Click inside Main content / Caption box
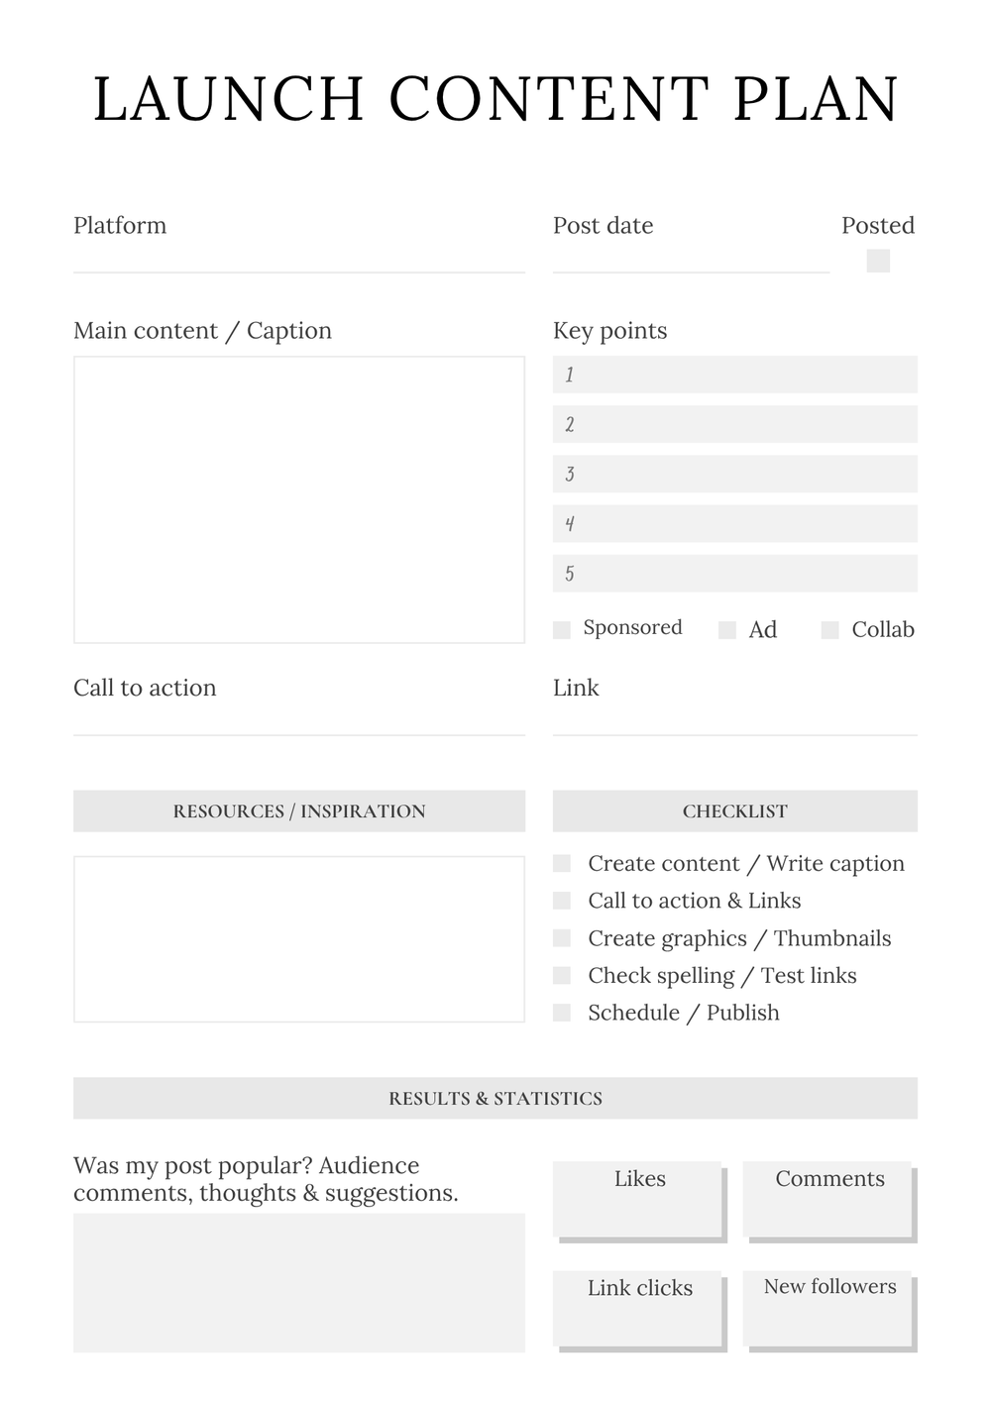This screenshot has width=991, height=1401. point(298,499)
